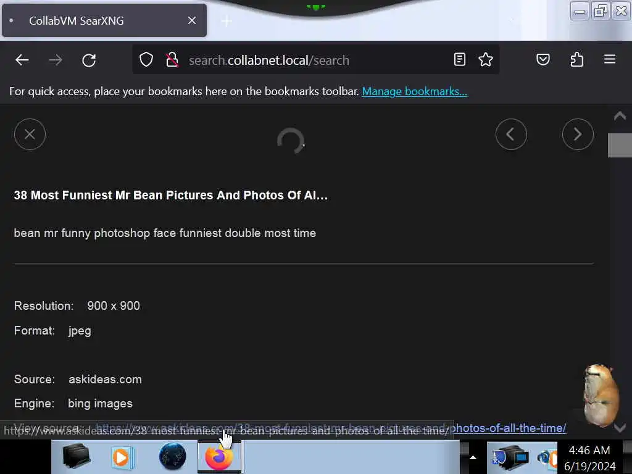Close the image detail panel
632x474 pixels.
point(30,134)
